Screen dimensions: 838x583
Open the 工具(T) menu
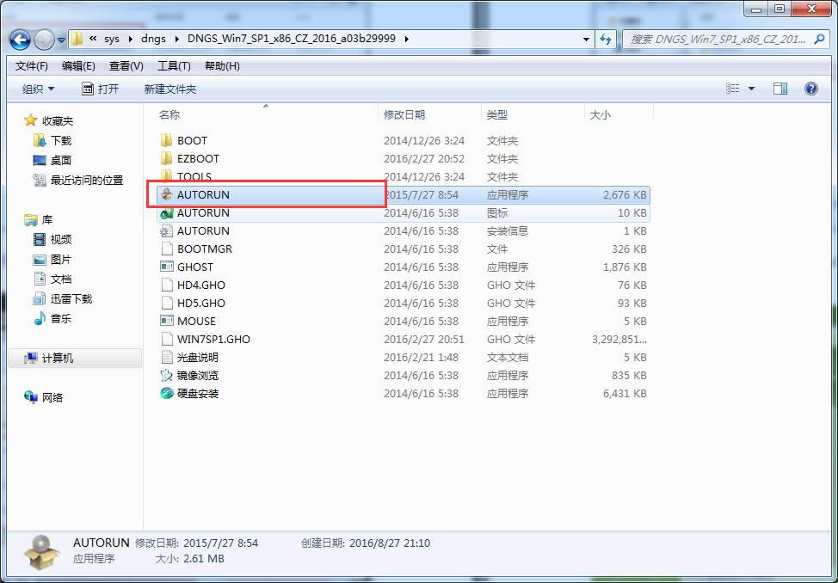coord(173,66)
